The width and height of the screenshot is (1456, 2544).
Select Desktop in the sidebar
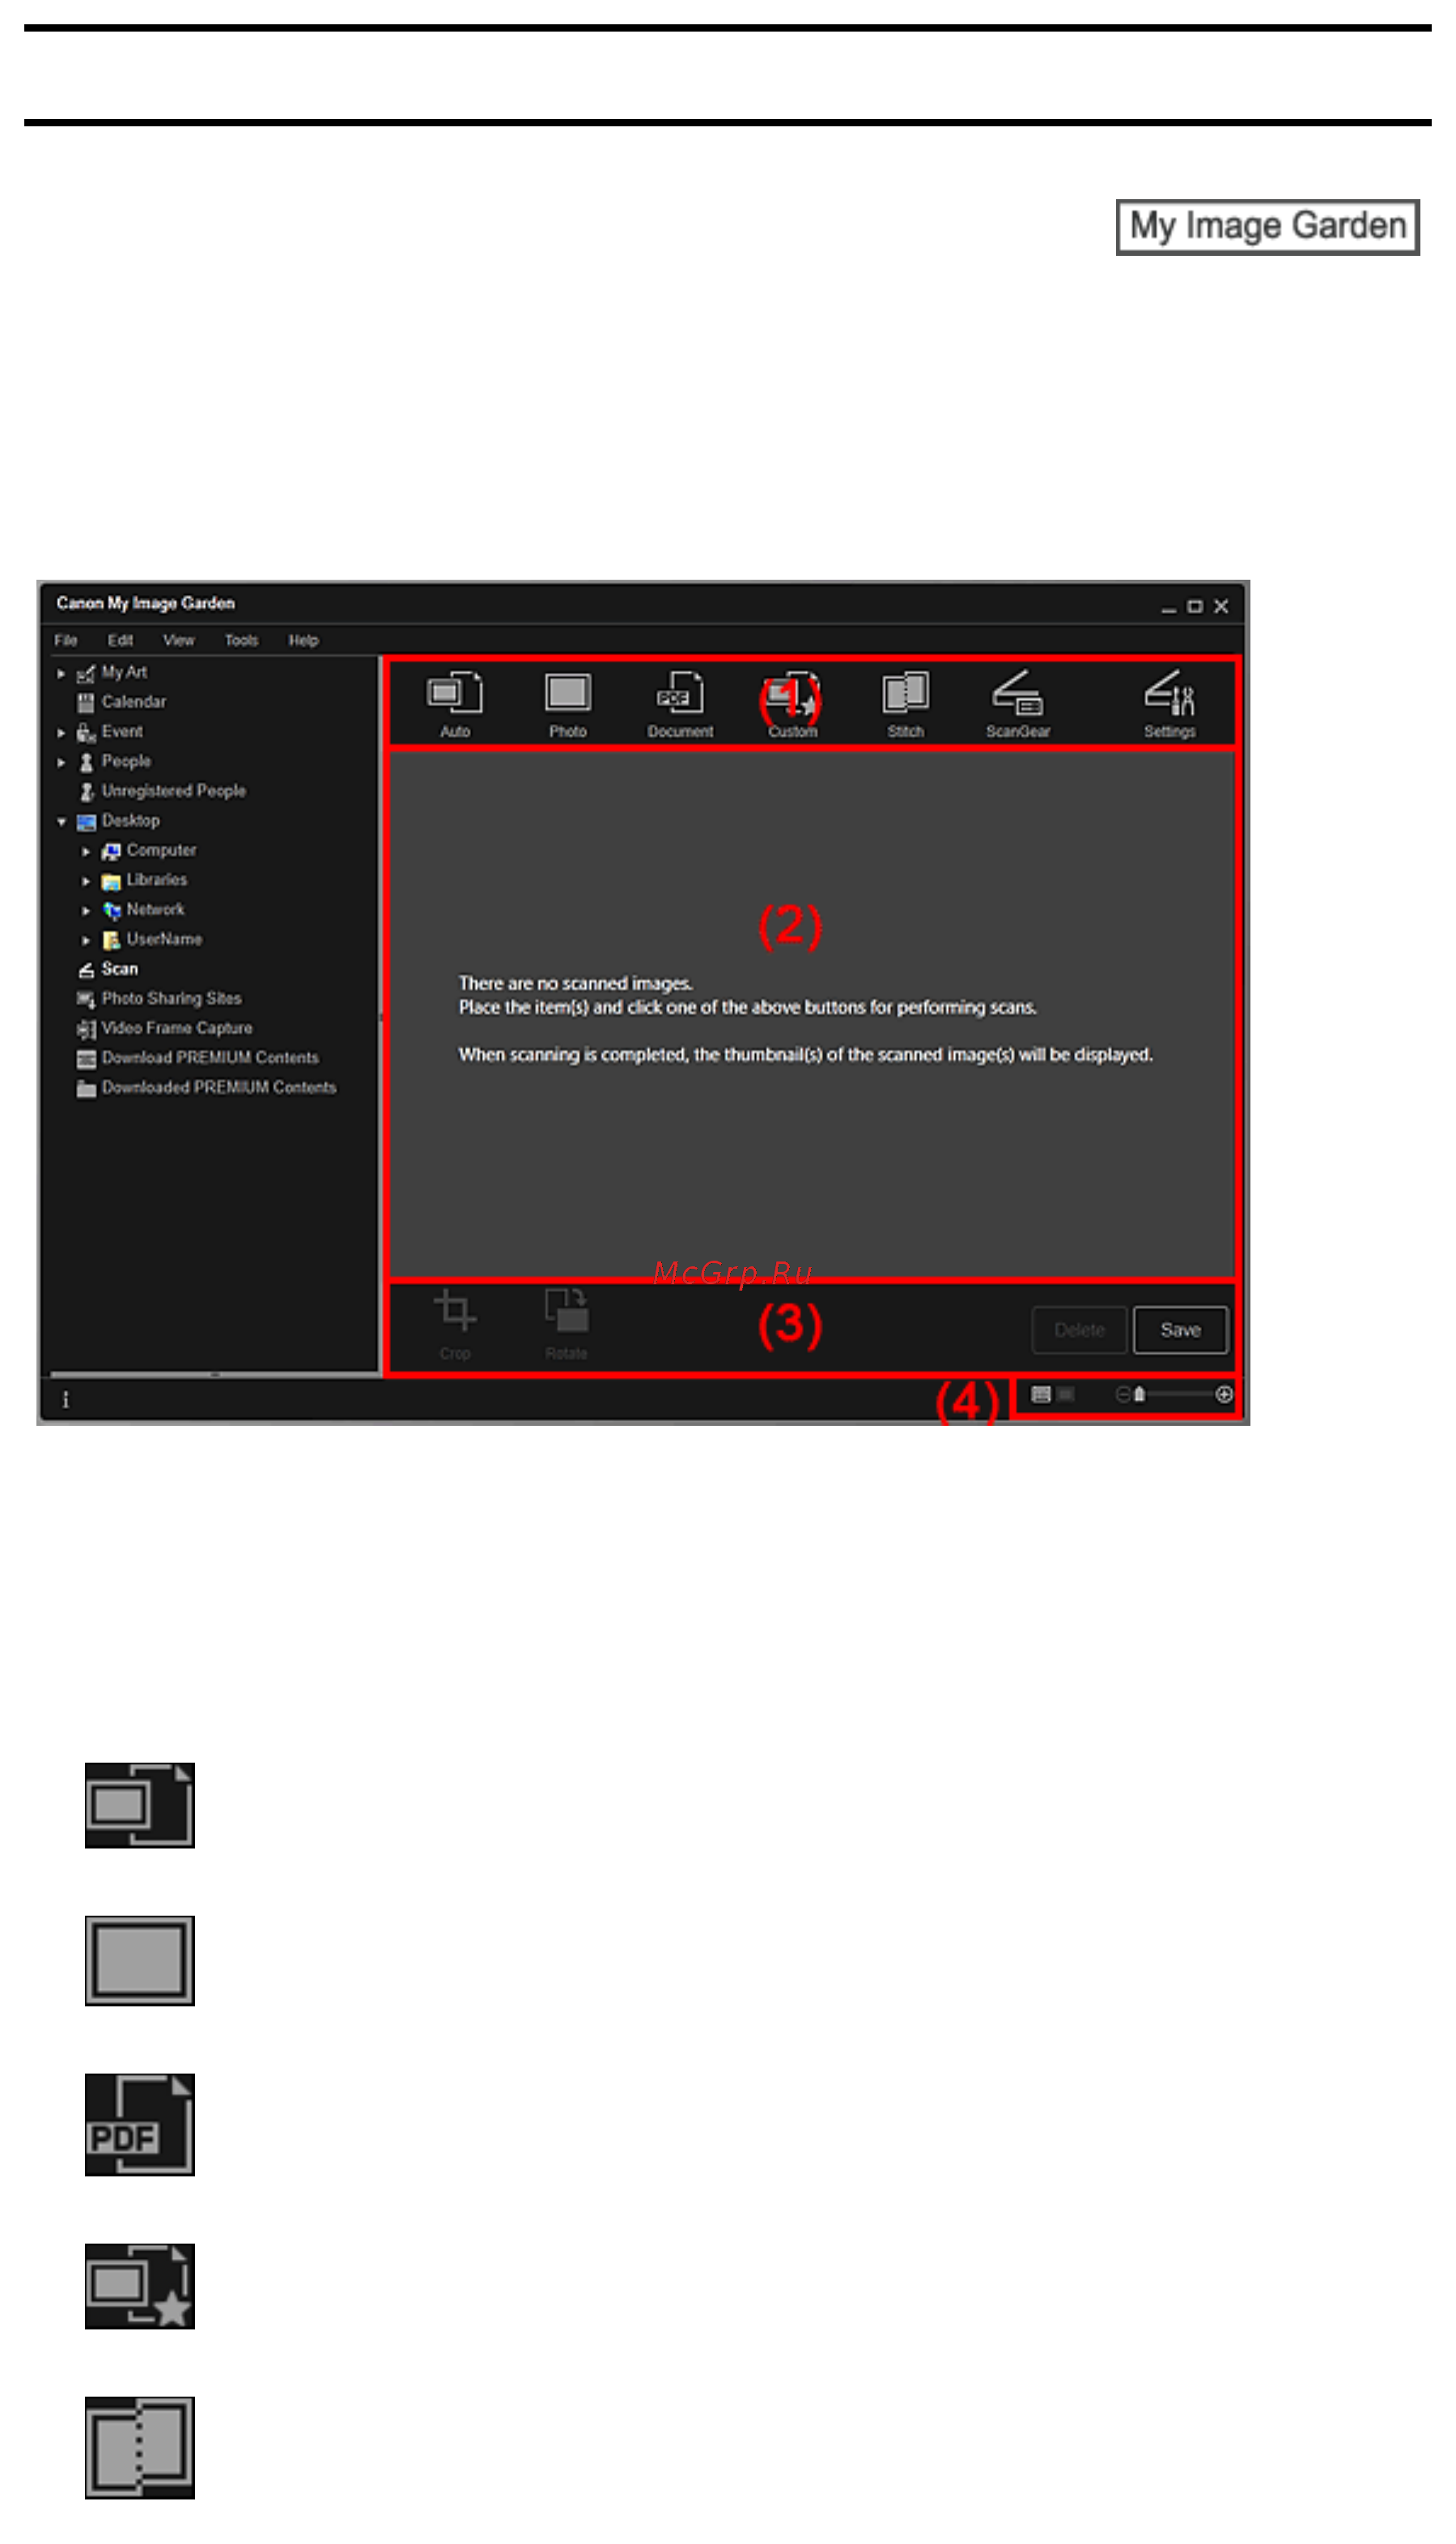pos(118,821)
